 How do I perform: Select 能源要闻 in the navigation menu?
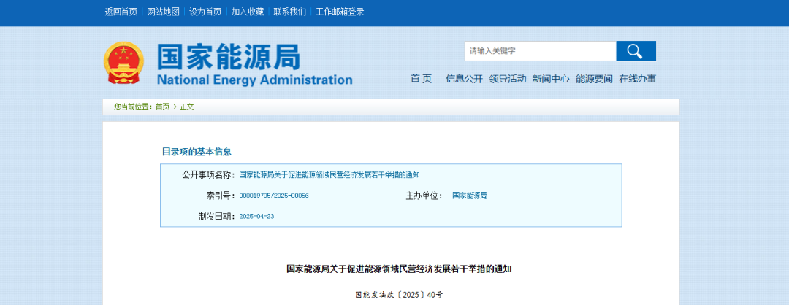594,79
